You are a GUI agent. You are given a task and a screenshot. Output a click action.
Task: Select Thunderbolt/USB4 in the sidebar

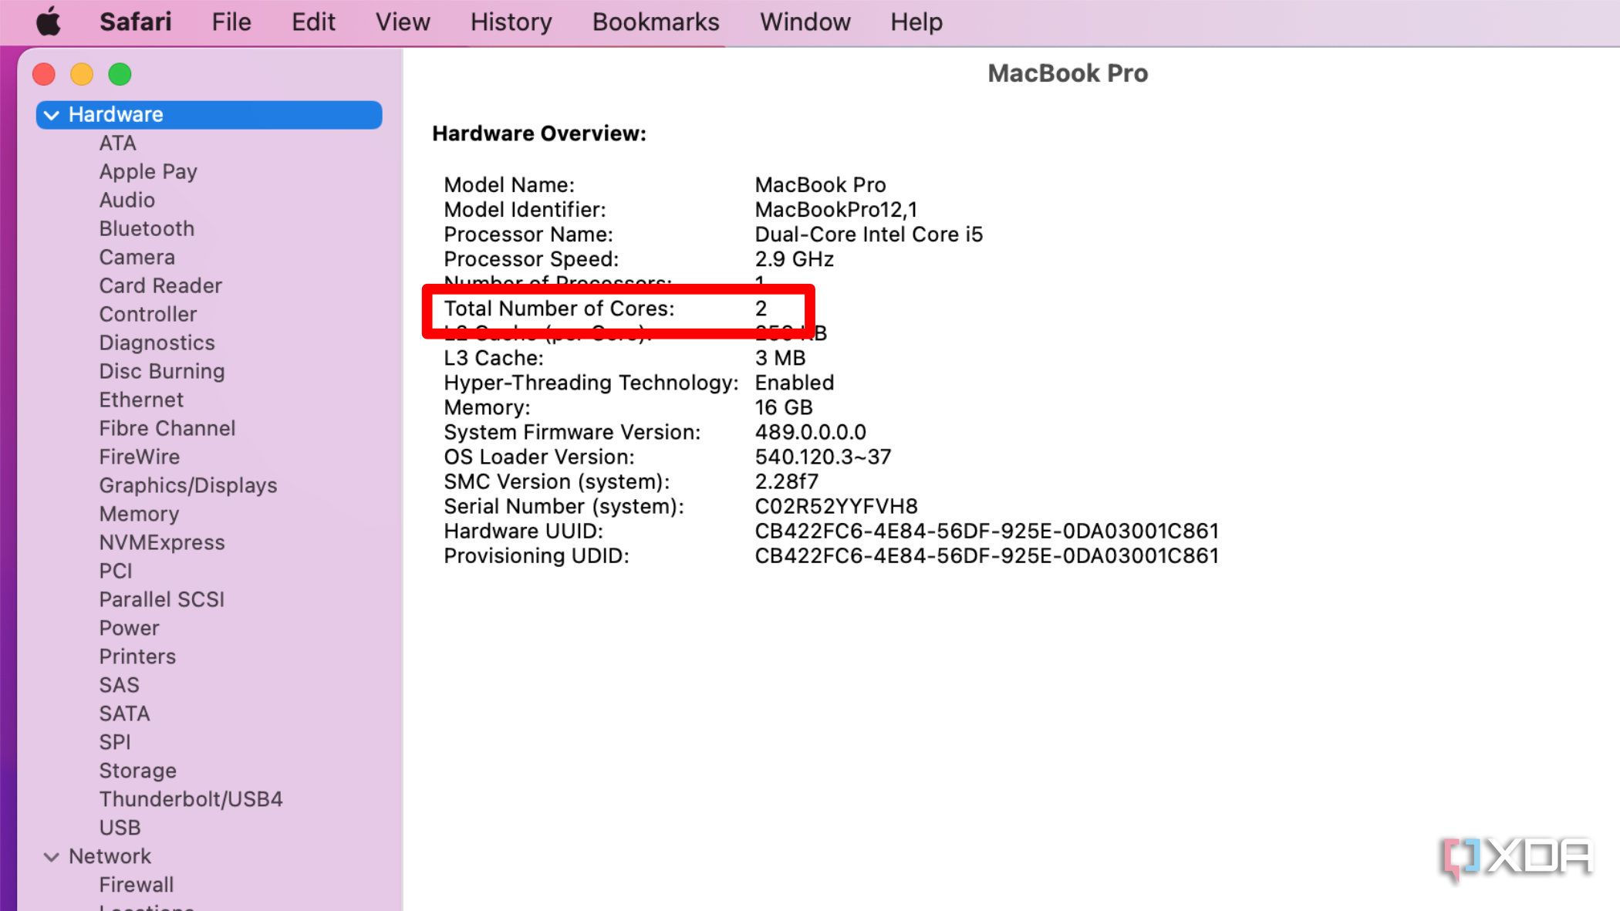[x=191, y=800]
